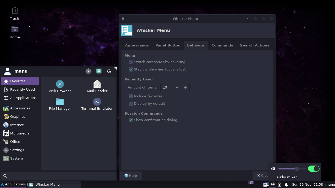Viewport: 335px width, 188px height.
Task: Click the notification bell in panel
Action: 286,185
